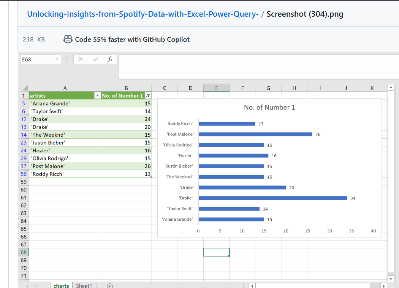The height and width of the screenshot is (288, 399).
Task: Select column B header
Action: click(x=126, y=88)
